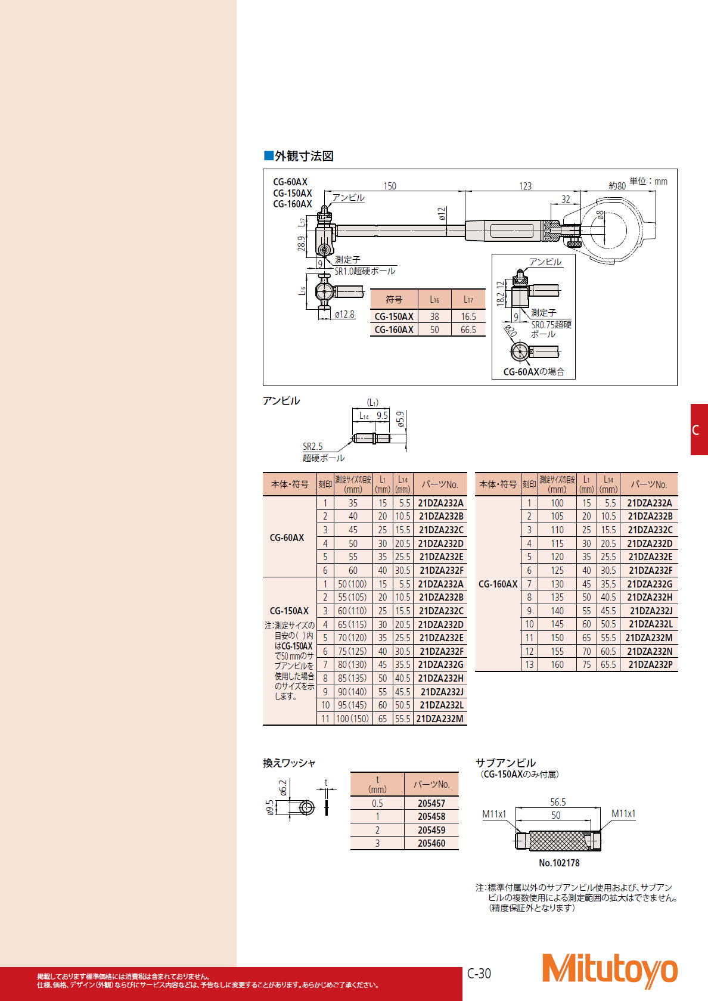Viewport: 708px width, 1001px height.
Task: Click the 16.5 value in L16/L17 table
Action: pos(468,316)
